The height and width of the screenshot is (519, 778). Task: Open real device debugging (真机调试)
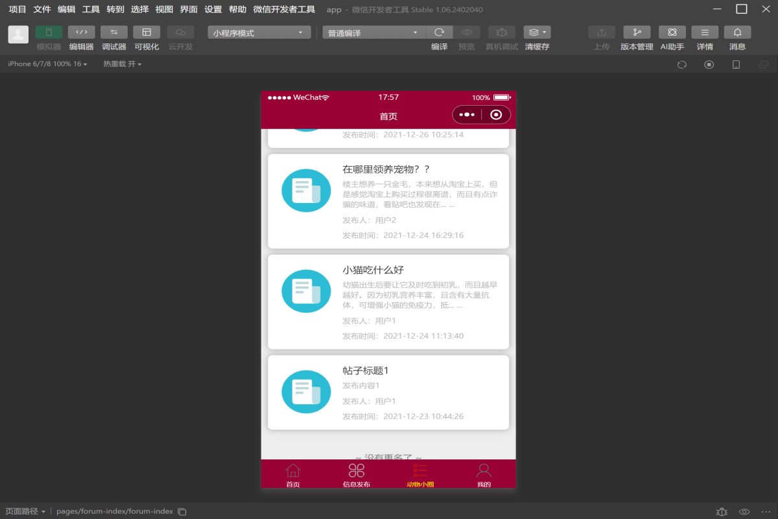click(501, 32)
